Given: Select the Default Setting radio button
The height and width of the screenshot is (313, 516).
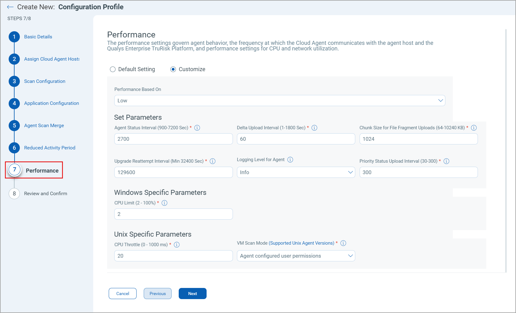Looking at the screenshot, I should [x=113, y=69].
